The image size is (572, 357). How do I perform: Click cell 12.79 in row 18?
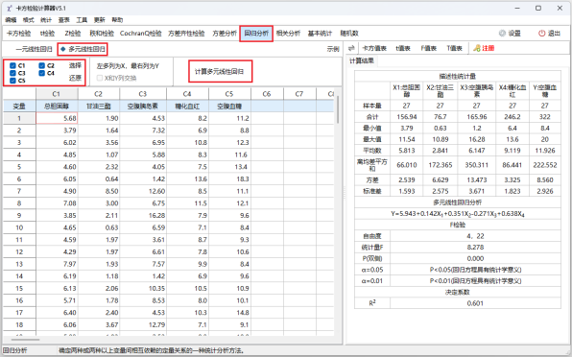pos(143,324)
